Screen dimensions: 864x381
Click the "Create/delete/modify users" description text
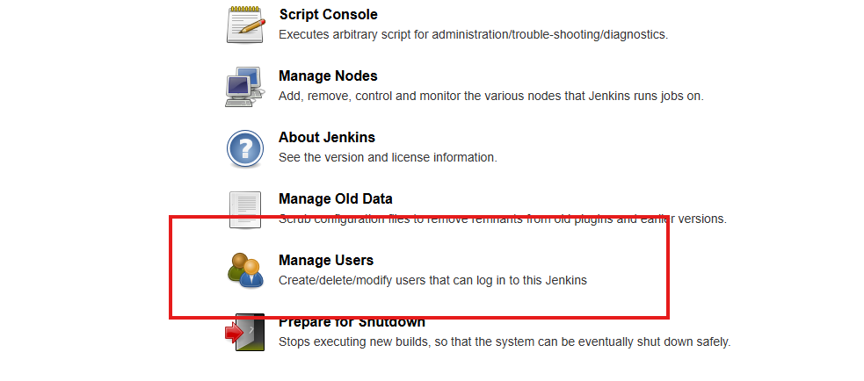coord(432,281)
